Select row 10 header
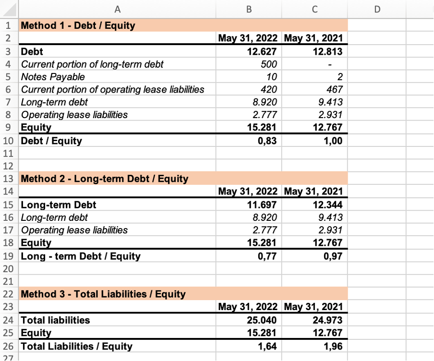 coord(9,141)
